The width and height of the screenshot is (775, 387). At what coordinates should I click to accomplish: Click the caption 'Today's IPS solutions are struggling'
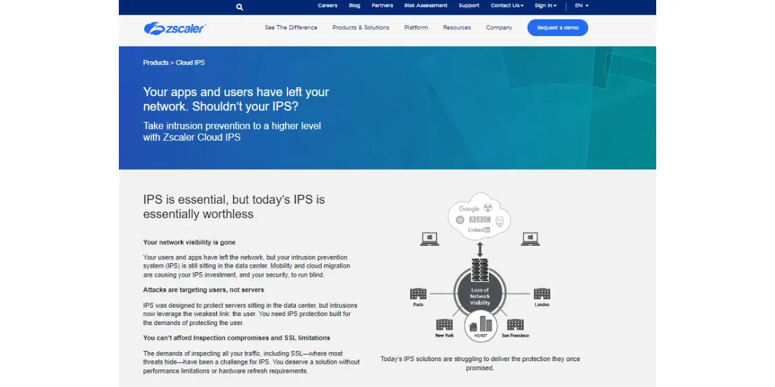tap(480, 363)
